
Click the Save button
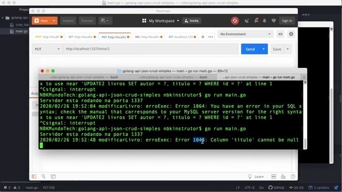(277, 49)
